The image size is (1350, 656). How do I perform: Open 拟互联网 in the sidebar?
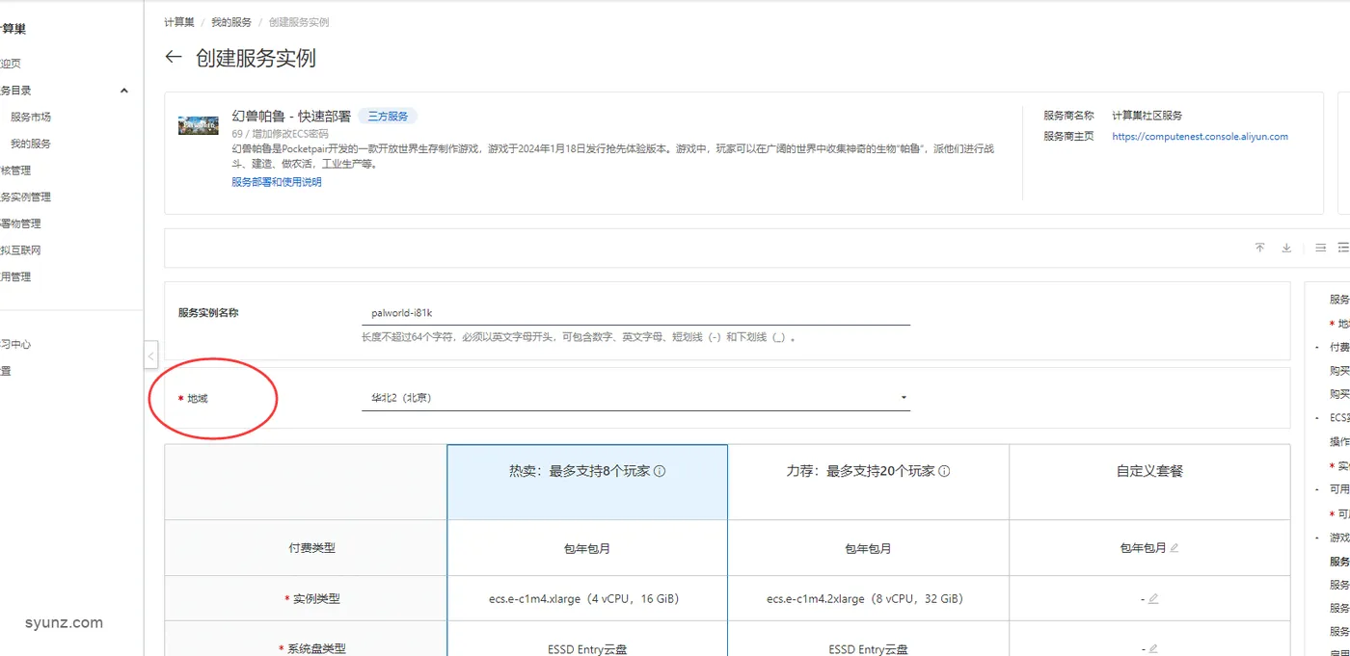tap(20, 249)
